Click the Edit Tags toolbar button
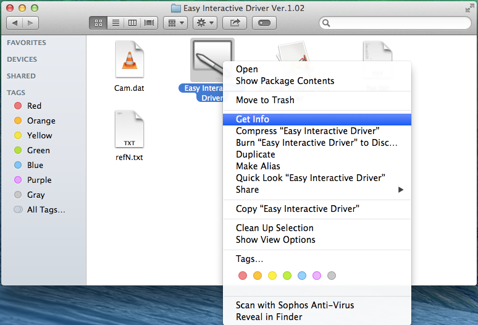 tap(264, 23)
